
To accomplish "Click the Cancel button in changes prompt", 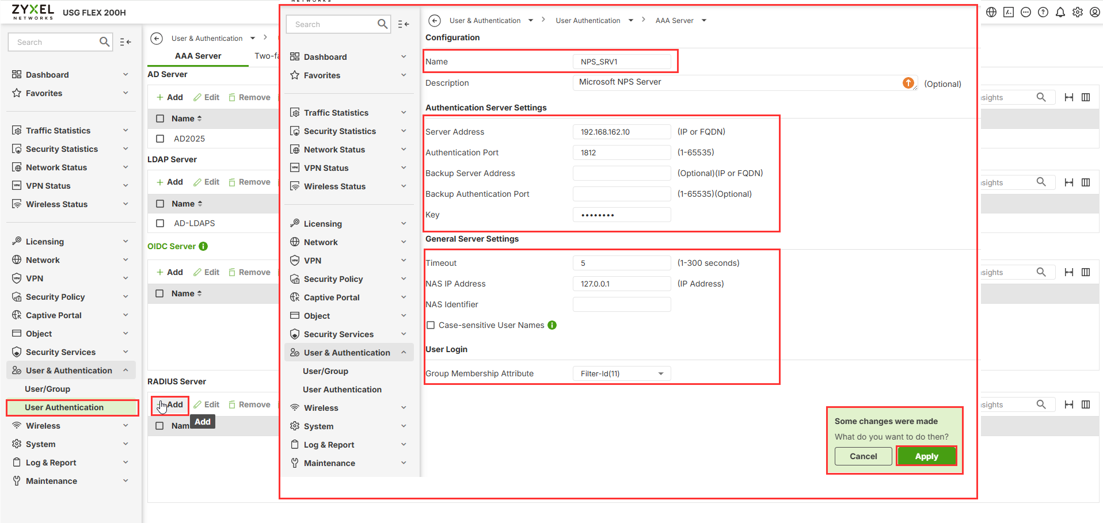I will click(x=863, y=456).
